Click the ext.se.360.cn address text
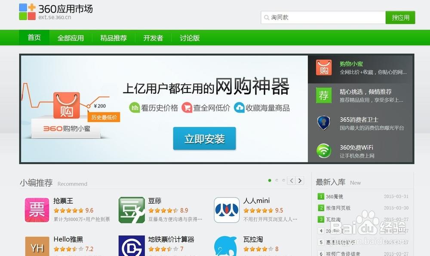This screenshot has height=256, width=430. pos(55,17)
